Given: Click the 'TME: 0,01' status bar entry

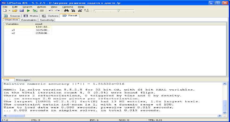Looking at the screenshot, I should [155, 120].
